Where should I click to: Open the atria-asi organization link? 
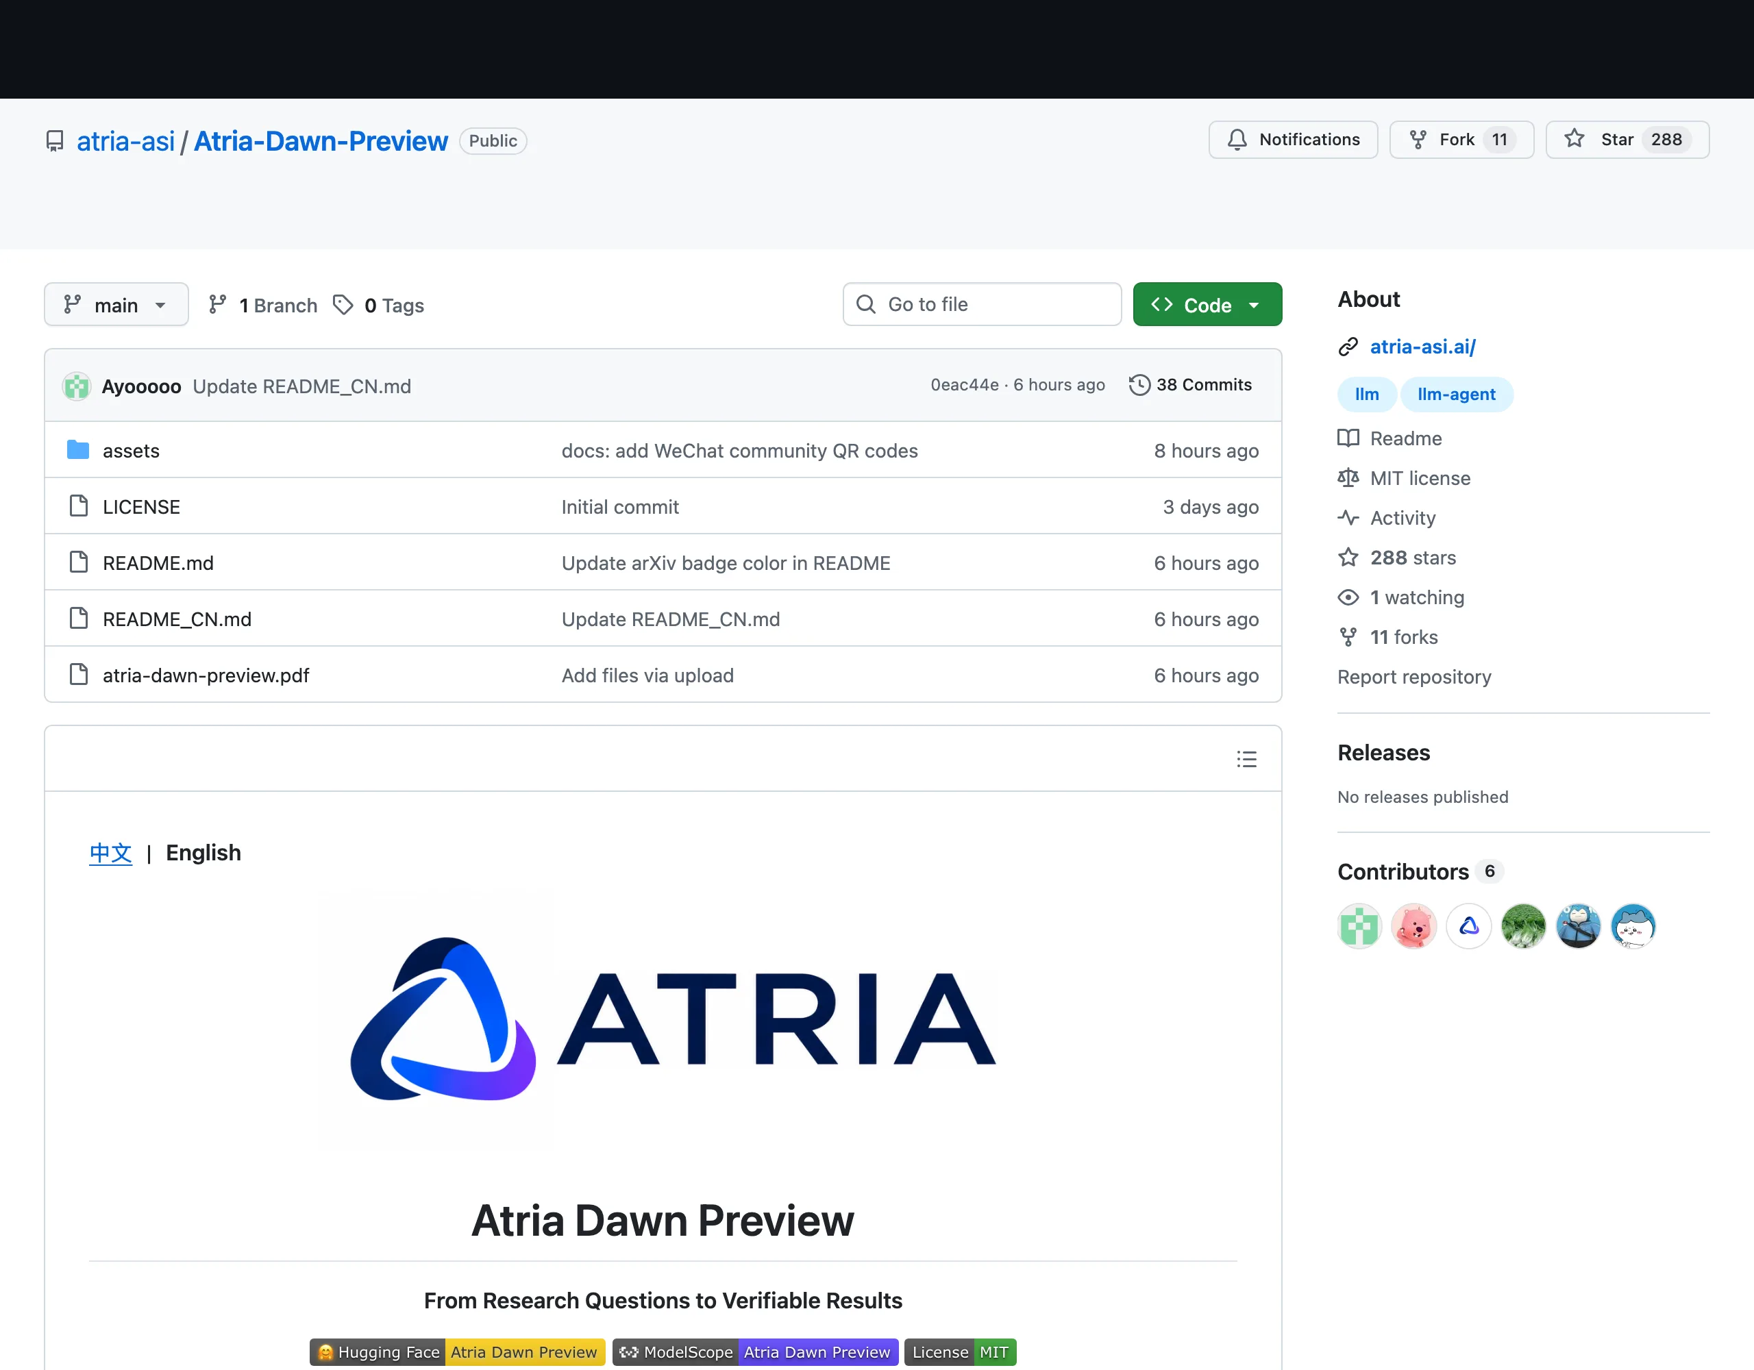(x=125, y=141)
